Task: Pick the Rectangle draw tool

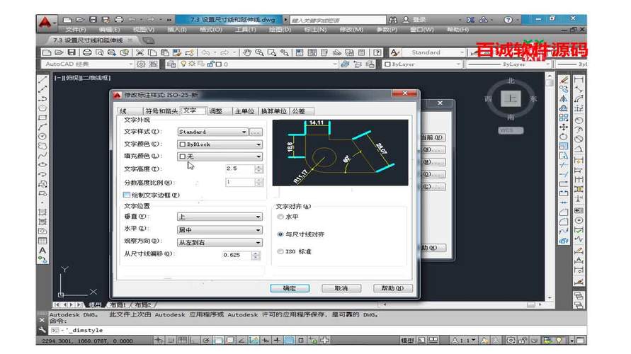Action: click(42, 118)
